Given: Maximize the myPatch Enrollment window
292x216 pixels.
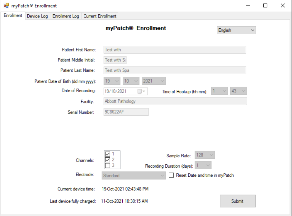Looking at the screenshot, I should point(265,6).
